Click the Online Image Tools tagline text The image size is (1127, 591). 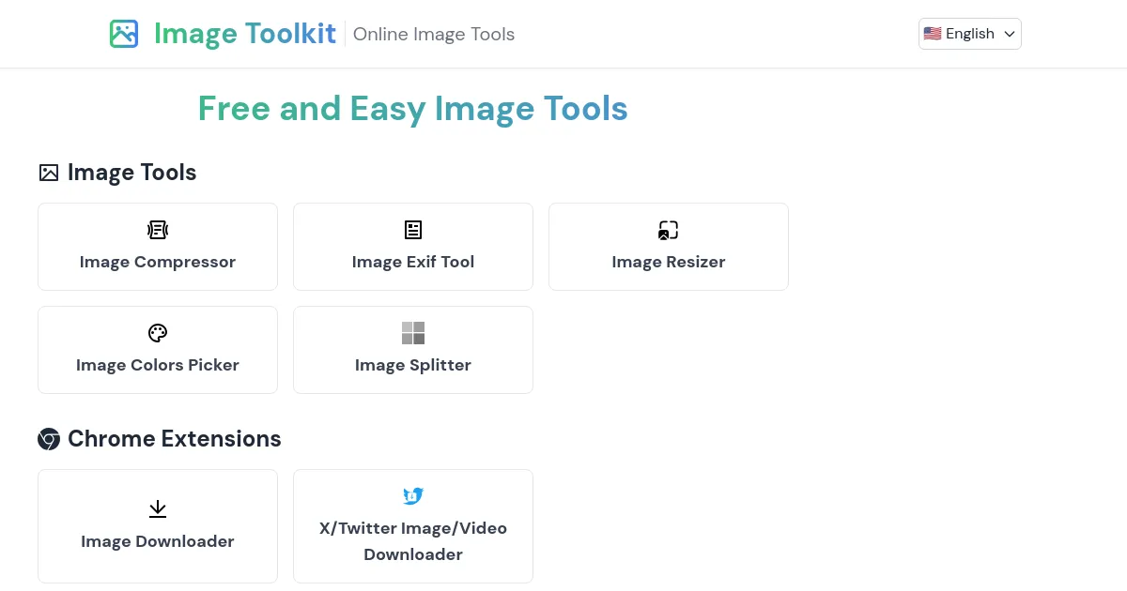coord(434,34)
